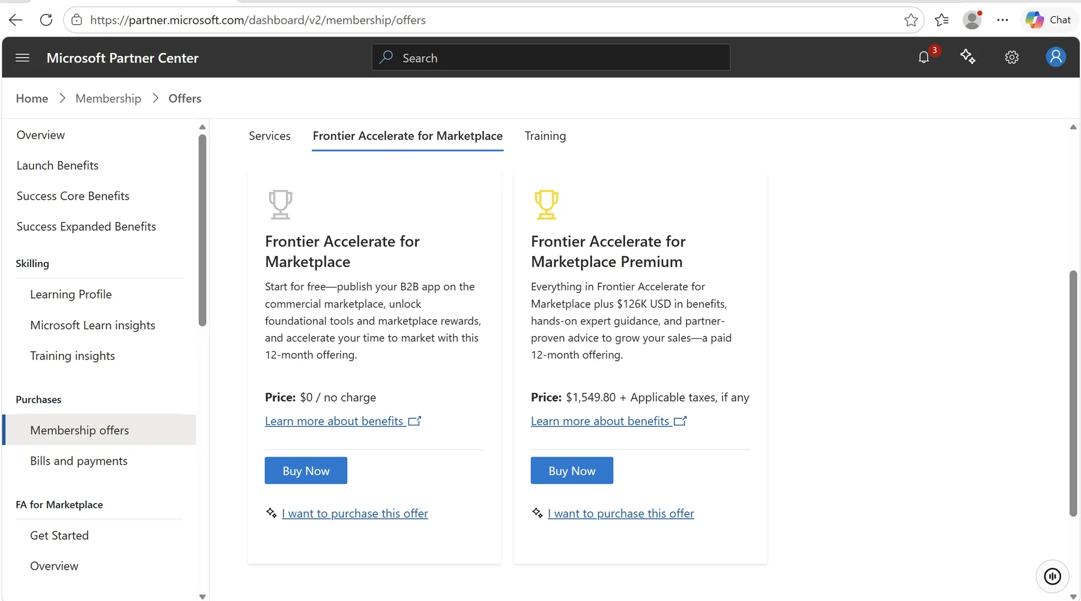Screen dimensions: 1081x601
Task: Click main page vertical scrollbar thumb
Action: [1073, 394]
